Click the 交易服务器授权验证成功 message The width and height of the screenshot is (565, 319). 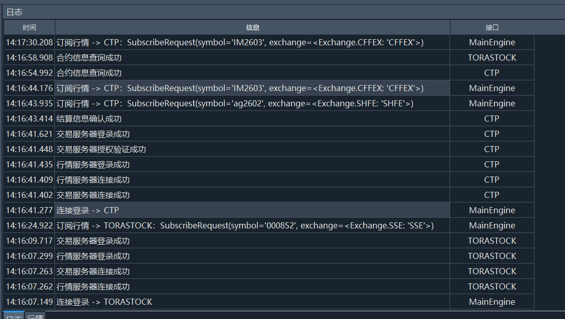pos(101,149)
